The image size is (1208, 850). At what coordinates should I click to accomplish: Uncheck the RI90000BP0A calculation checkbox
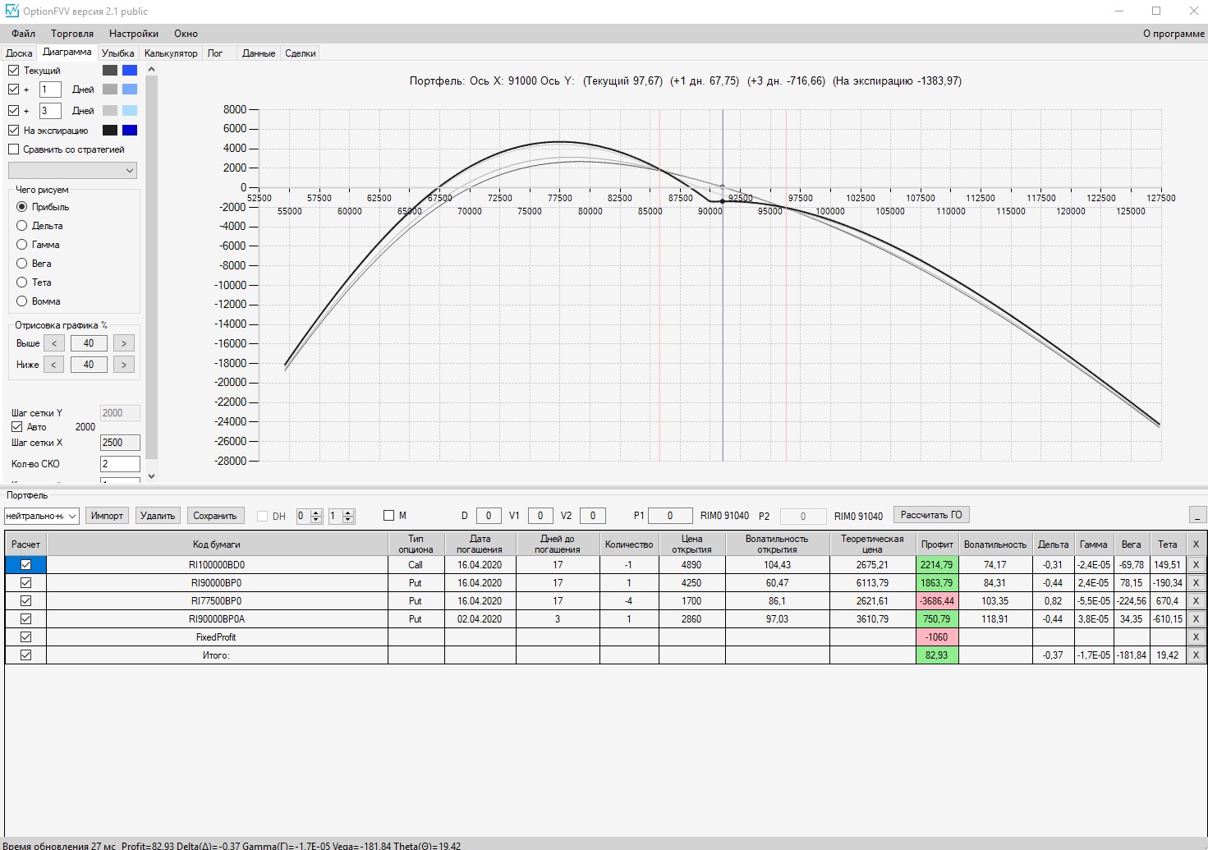pos(25,619)
